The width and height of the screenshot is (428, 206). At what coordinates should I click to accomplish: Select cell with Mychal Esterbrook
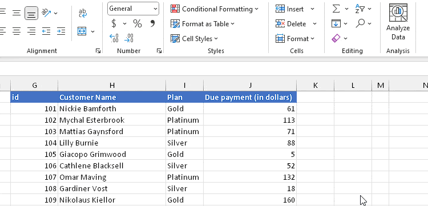(x=112, y=120)
